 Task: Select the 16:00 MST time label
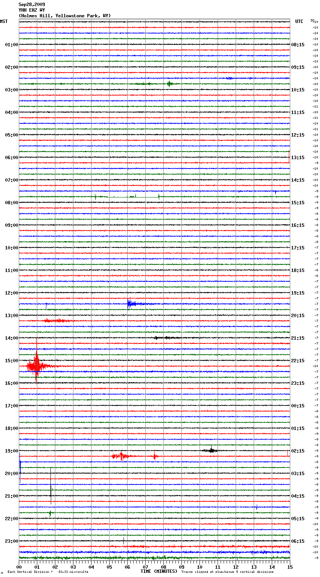[12, 383]
